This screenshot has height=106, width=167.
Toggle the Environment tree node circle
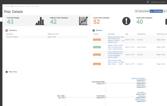point(106,97)
